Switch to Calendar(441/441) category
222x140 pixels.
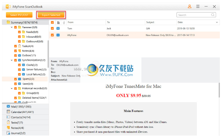[25, 112]
